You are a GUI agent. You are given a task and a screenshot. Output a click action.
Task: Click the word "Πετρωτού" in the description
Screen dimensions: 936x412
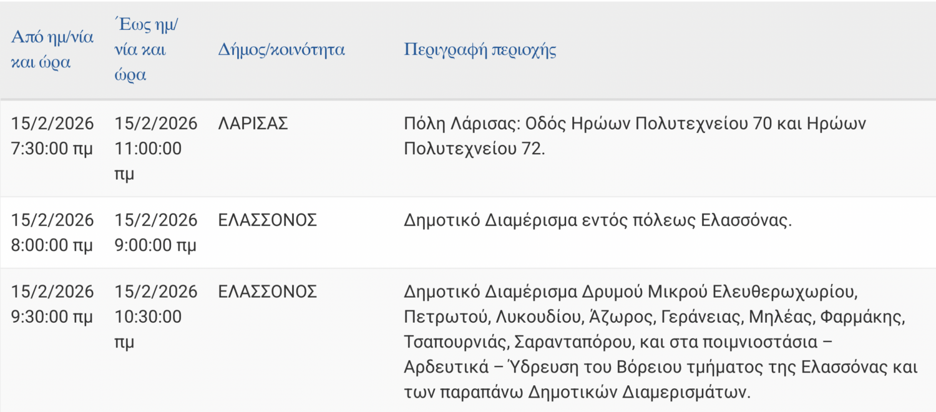coord(445,317)
